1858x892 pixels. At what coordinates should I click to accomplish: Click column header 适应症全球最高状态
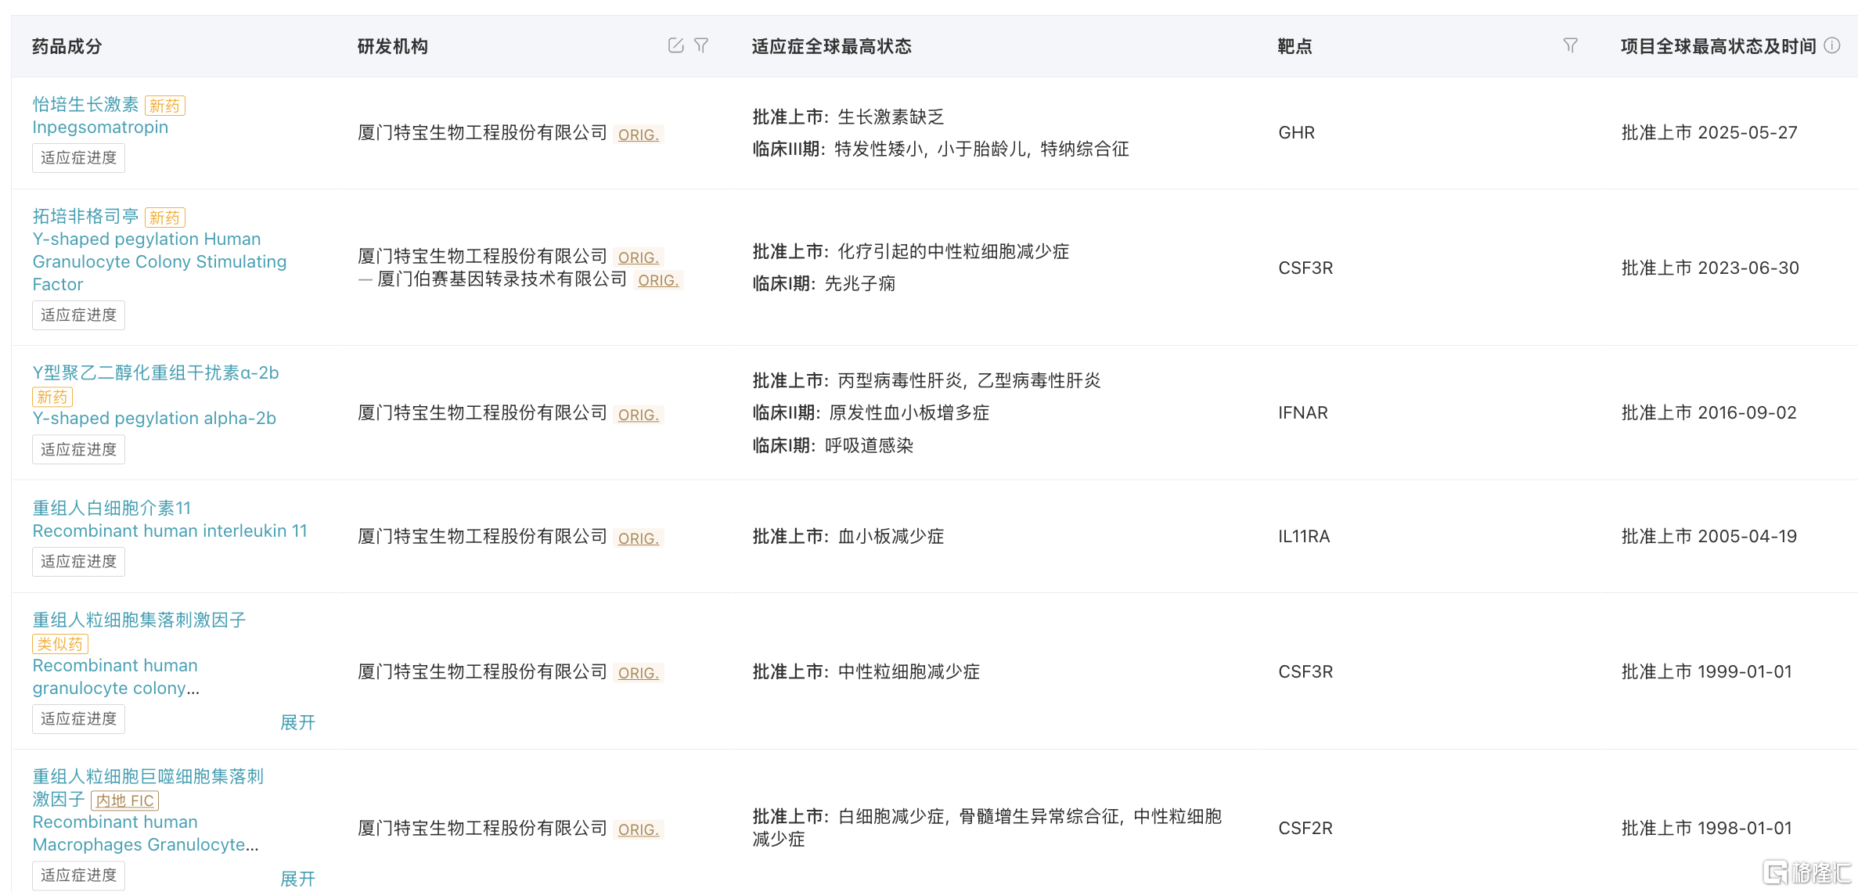coord(832,46)
